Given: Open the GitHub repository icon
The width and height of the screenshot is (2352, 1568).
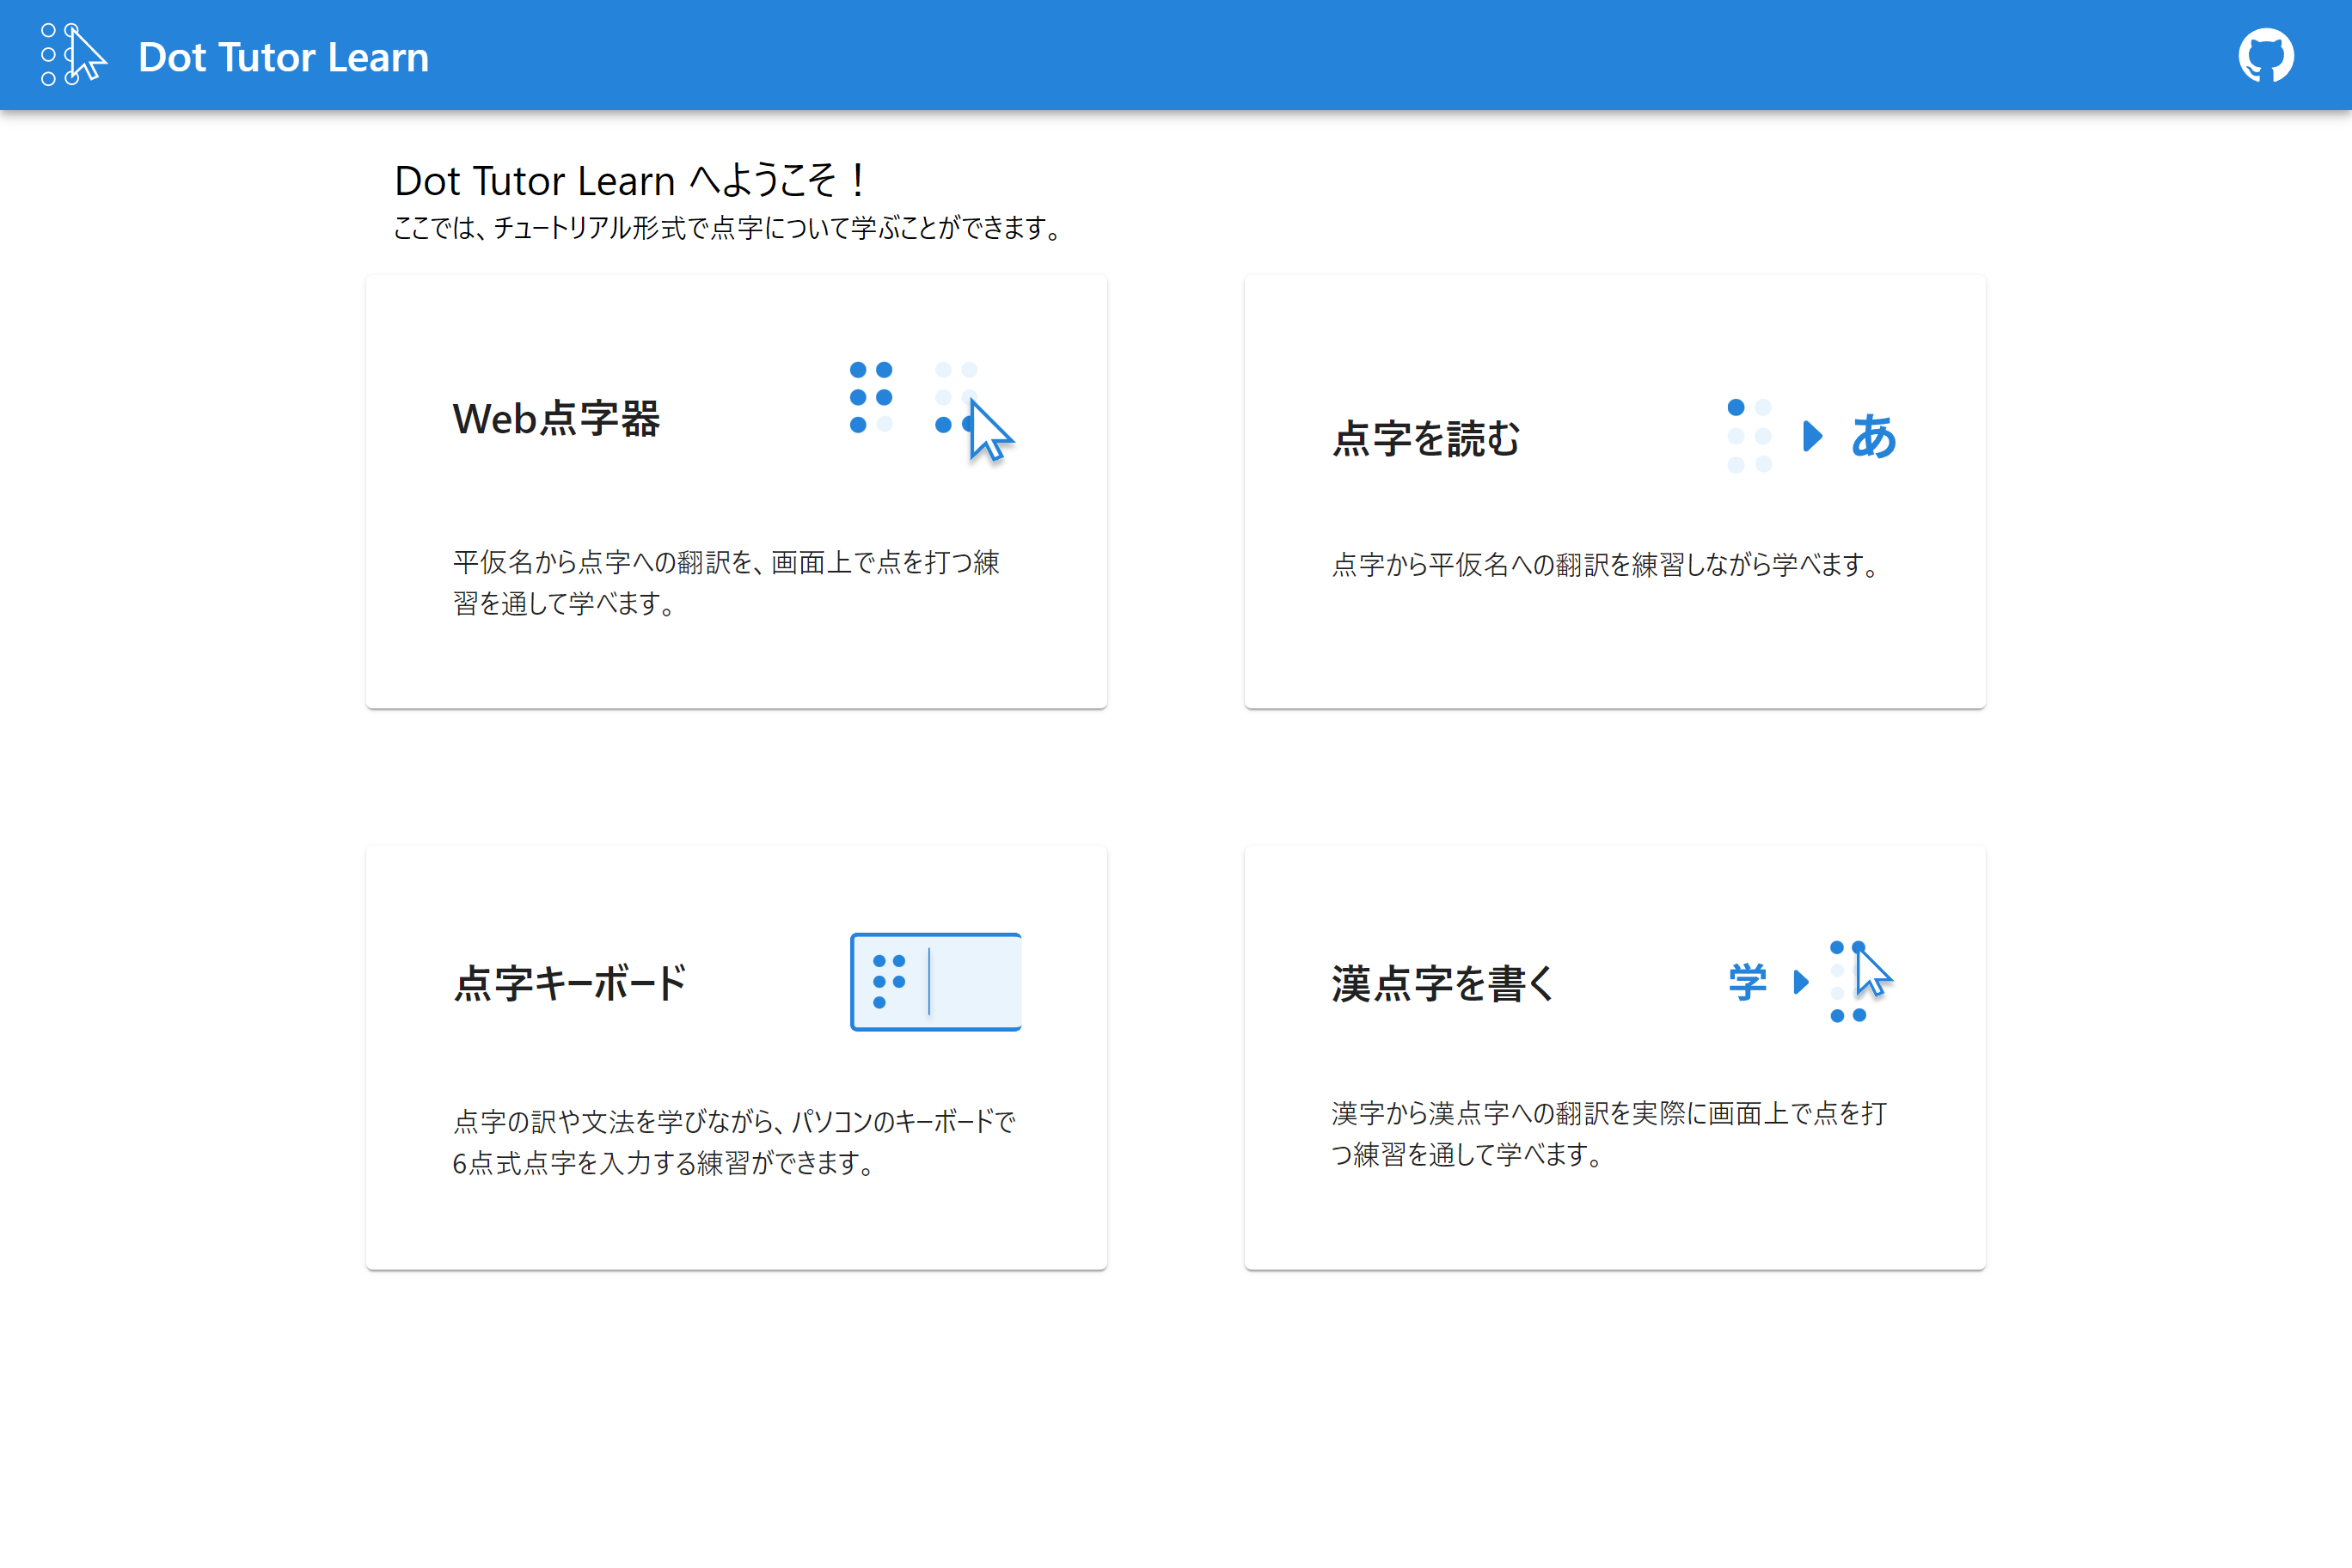Looking at the screenshot, I should [x=2266, y=55].
